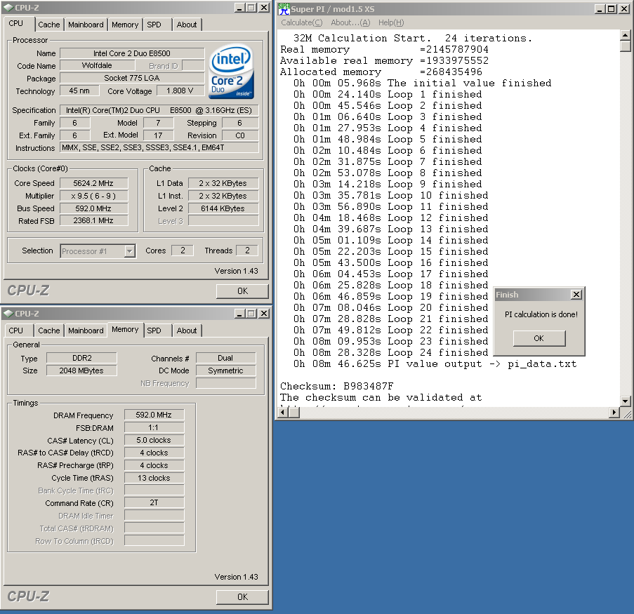Image resolution: width=634 pixels, height=614 pixels.
Task: Click the Instructions field listing MMX, SSE
Action: pyautogui.click(x=159, y=147)
